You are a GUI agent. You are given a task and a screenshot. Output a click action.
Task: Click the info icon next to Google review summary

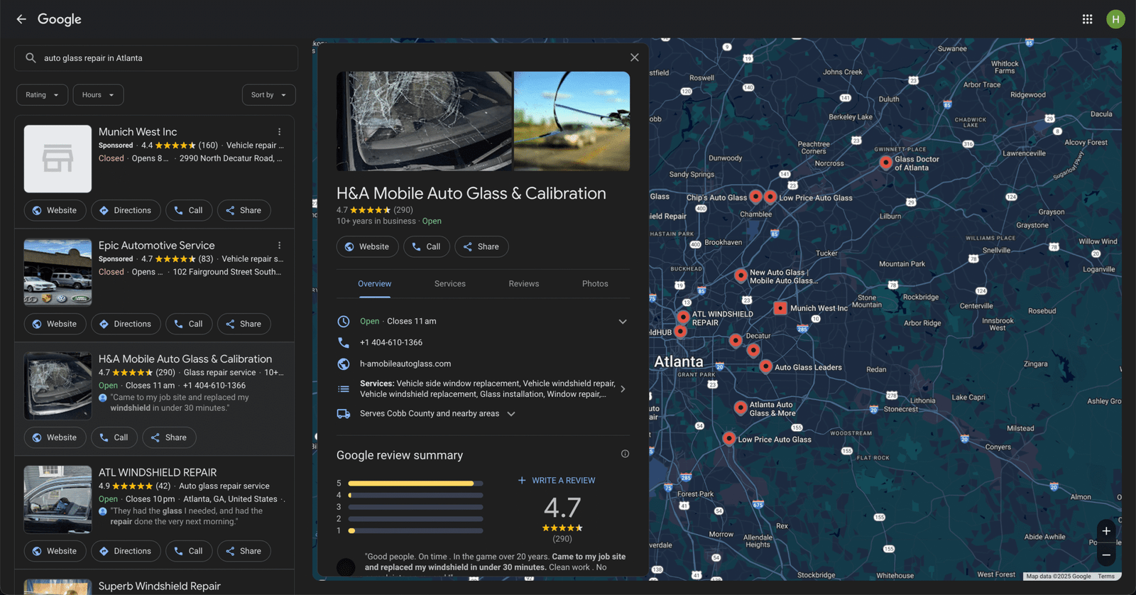625,454
